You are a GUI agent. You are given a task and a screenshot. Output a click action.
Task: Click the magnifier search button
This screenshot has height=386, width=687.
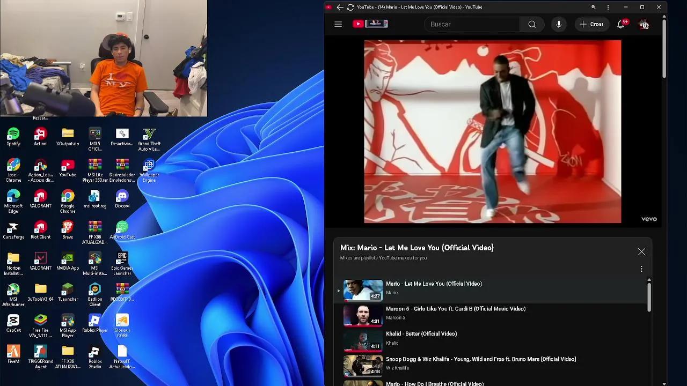pyautogui.click(x=532, y=24)
